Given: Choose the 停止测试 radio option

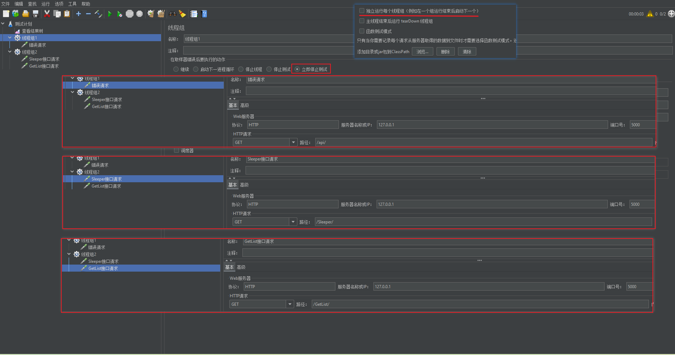Looking at the screenshot, I should coord(269,69).
